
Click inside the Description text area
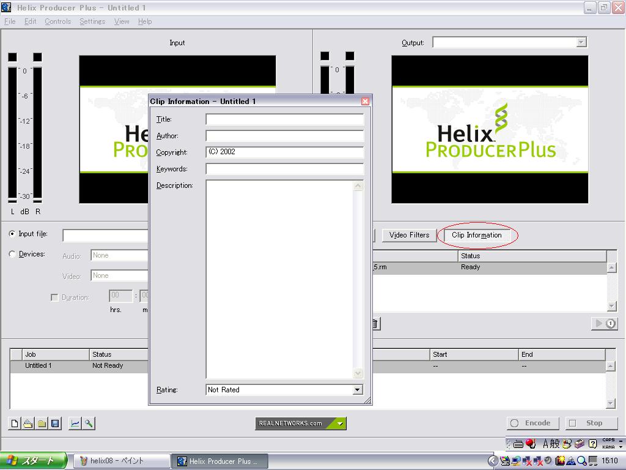point(279,279)
